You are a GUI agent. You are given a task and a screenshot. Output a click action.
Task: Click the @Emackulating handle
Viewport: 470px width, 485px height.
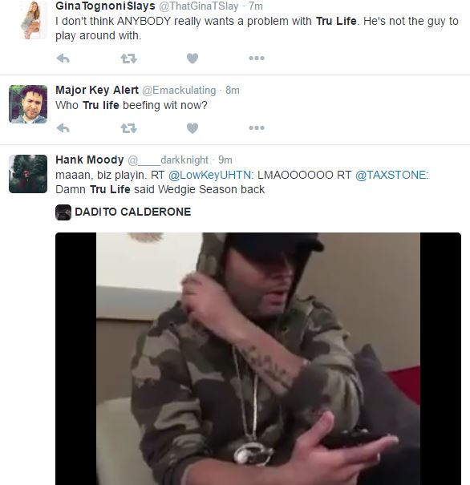click(179, 91)
